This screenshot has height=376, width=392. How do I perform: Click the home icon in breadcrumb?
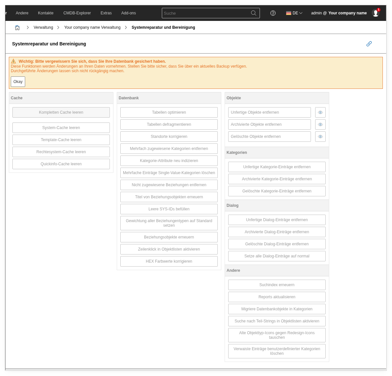17,27
